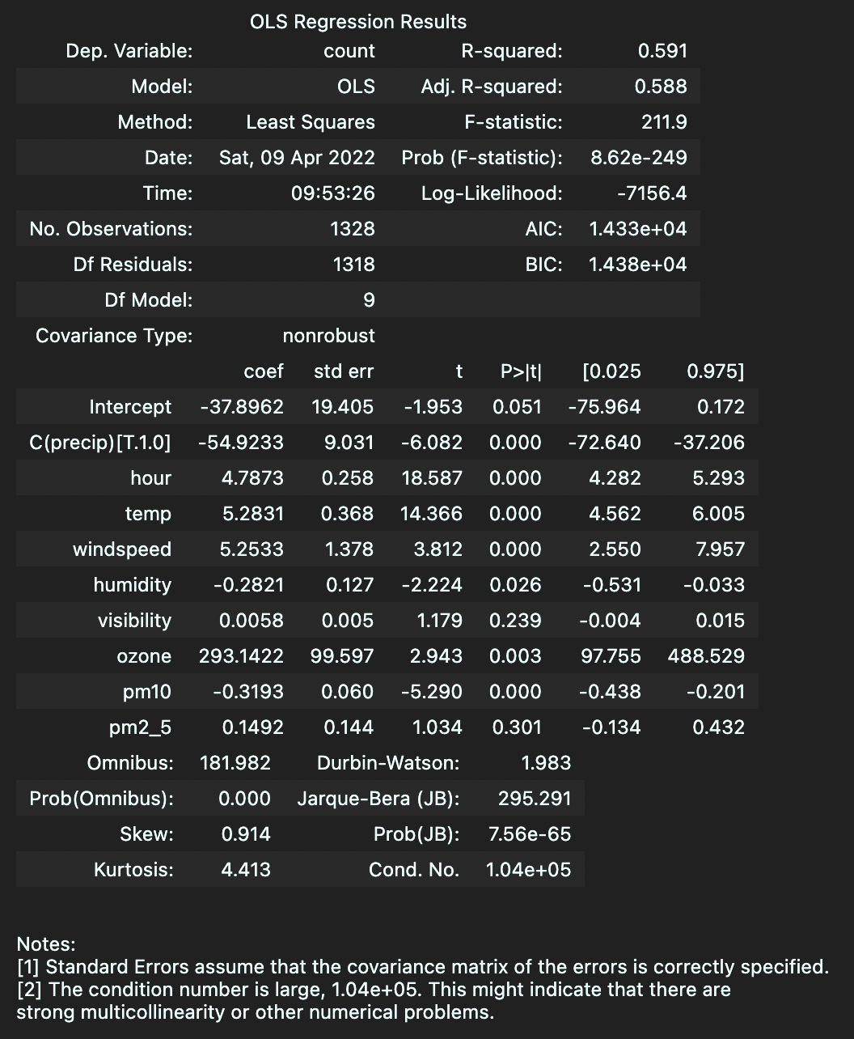Click the ozone coefficient 293.1422

tap(241, 656)
